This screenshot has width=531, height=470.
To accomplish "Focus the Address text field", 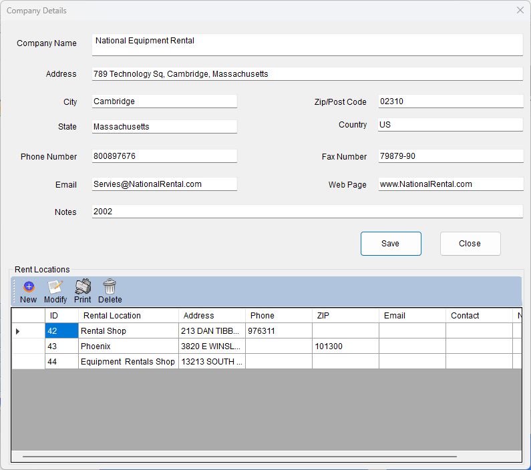I will tap(307, 74).
